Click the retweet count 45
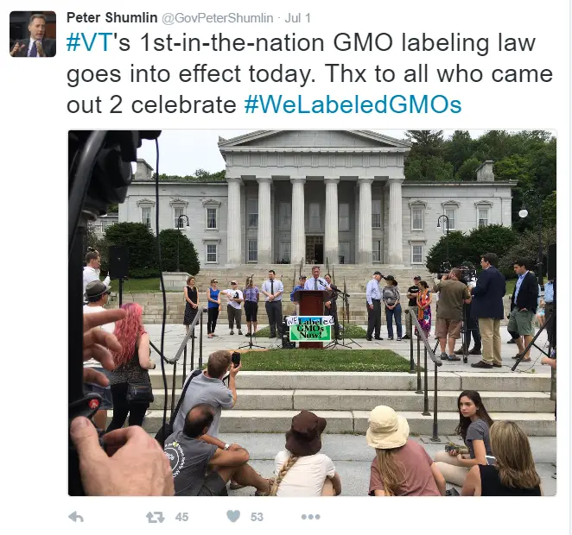Viewport: 572px width, 535px height. pos(181,517)
